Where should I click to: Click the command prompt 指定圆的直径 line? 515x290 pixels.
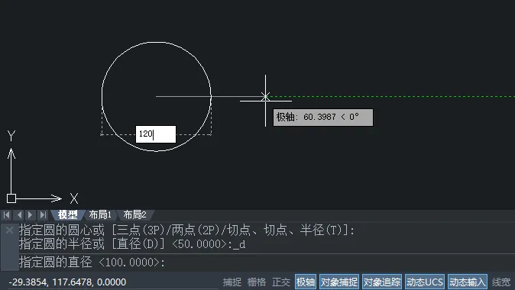(92, 263)
